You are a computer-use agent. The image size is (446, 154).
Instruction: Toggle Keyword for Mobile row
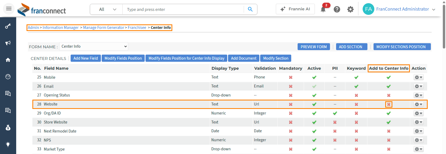point(356,77)
